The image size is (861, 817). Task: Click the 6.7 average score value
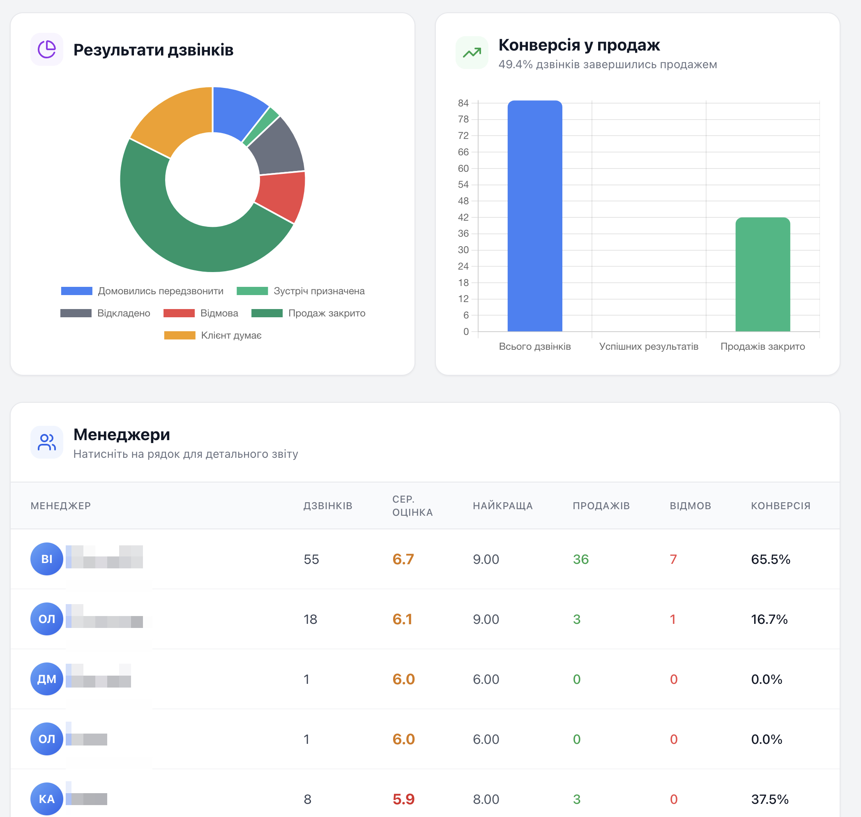click(x=403, y=559)
